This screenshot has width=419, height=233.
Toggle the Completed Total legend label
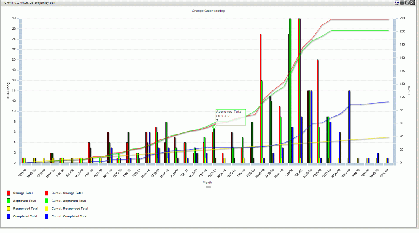[25, 216]
